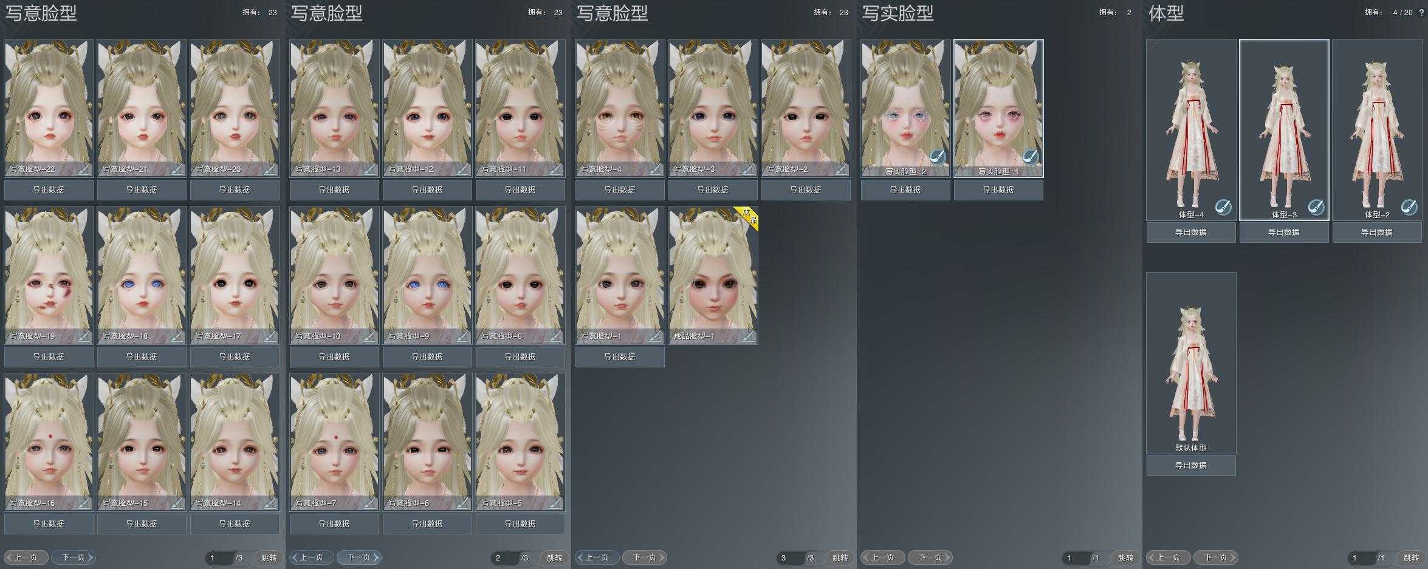Click the brush icon on 体型-4 card
Image resolution: width=1428 pixels, height=569 pixels.
1223,208
